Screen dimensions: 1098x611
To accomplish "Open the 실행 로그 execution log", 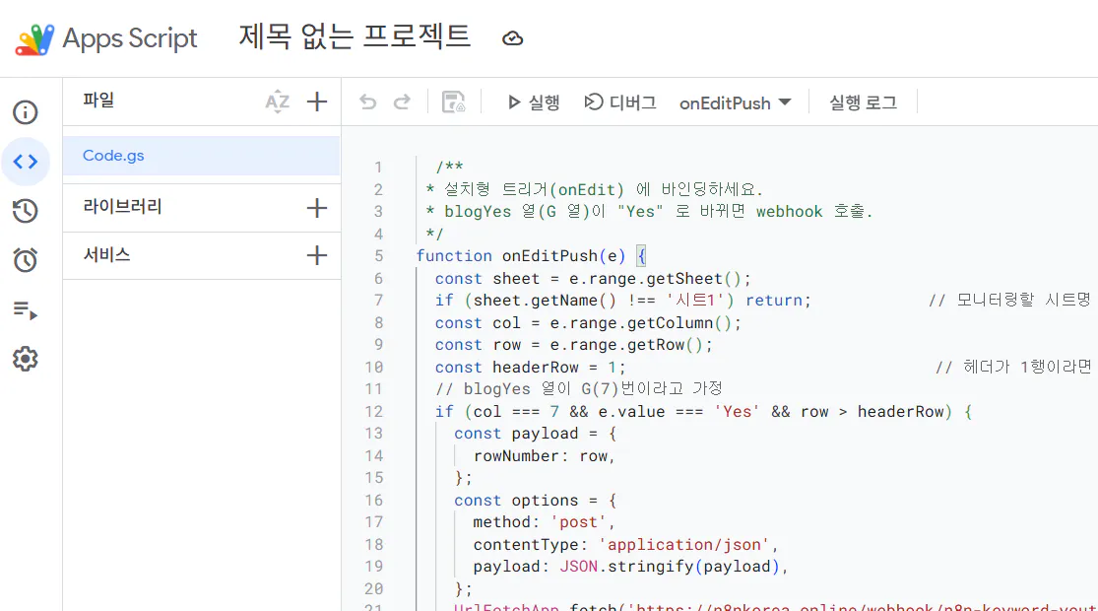I will click(863, 103).
